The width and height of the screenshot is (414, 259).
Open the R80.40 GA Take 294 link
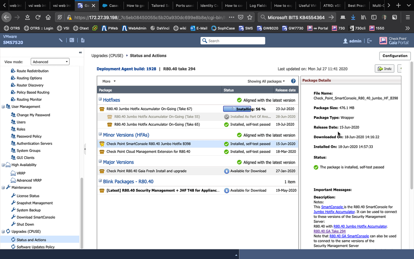pyautogui.click(x=329, y=231)
